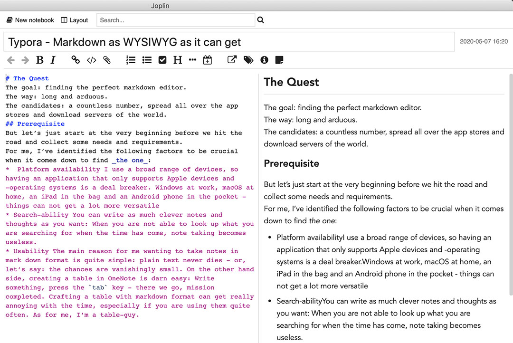513x343 pixels.
Task: Create a New notebook
Action: point(30,20)
